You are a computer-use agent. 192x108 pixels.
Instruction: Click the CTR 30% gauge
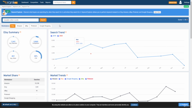click(x=36, y=57)
